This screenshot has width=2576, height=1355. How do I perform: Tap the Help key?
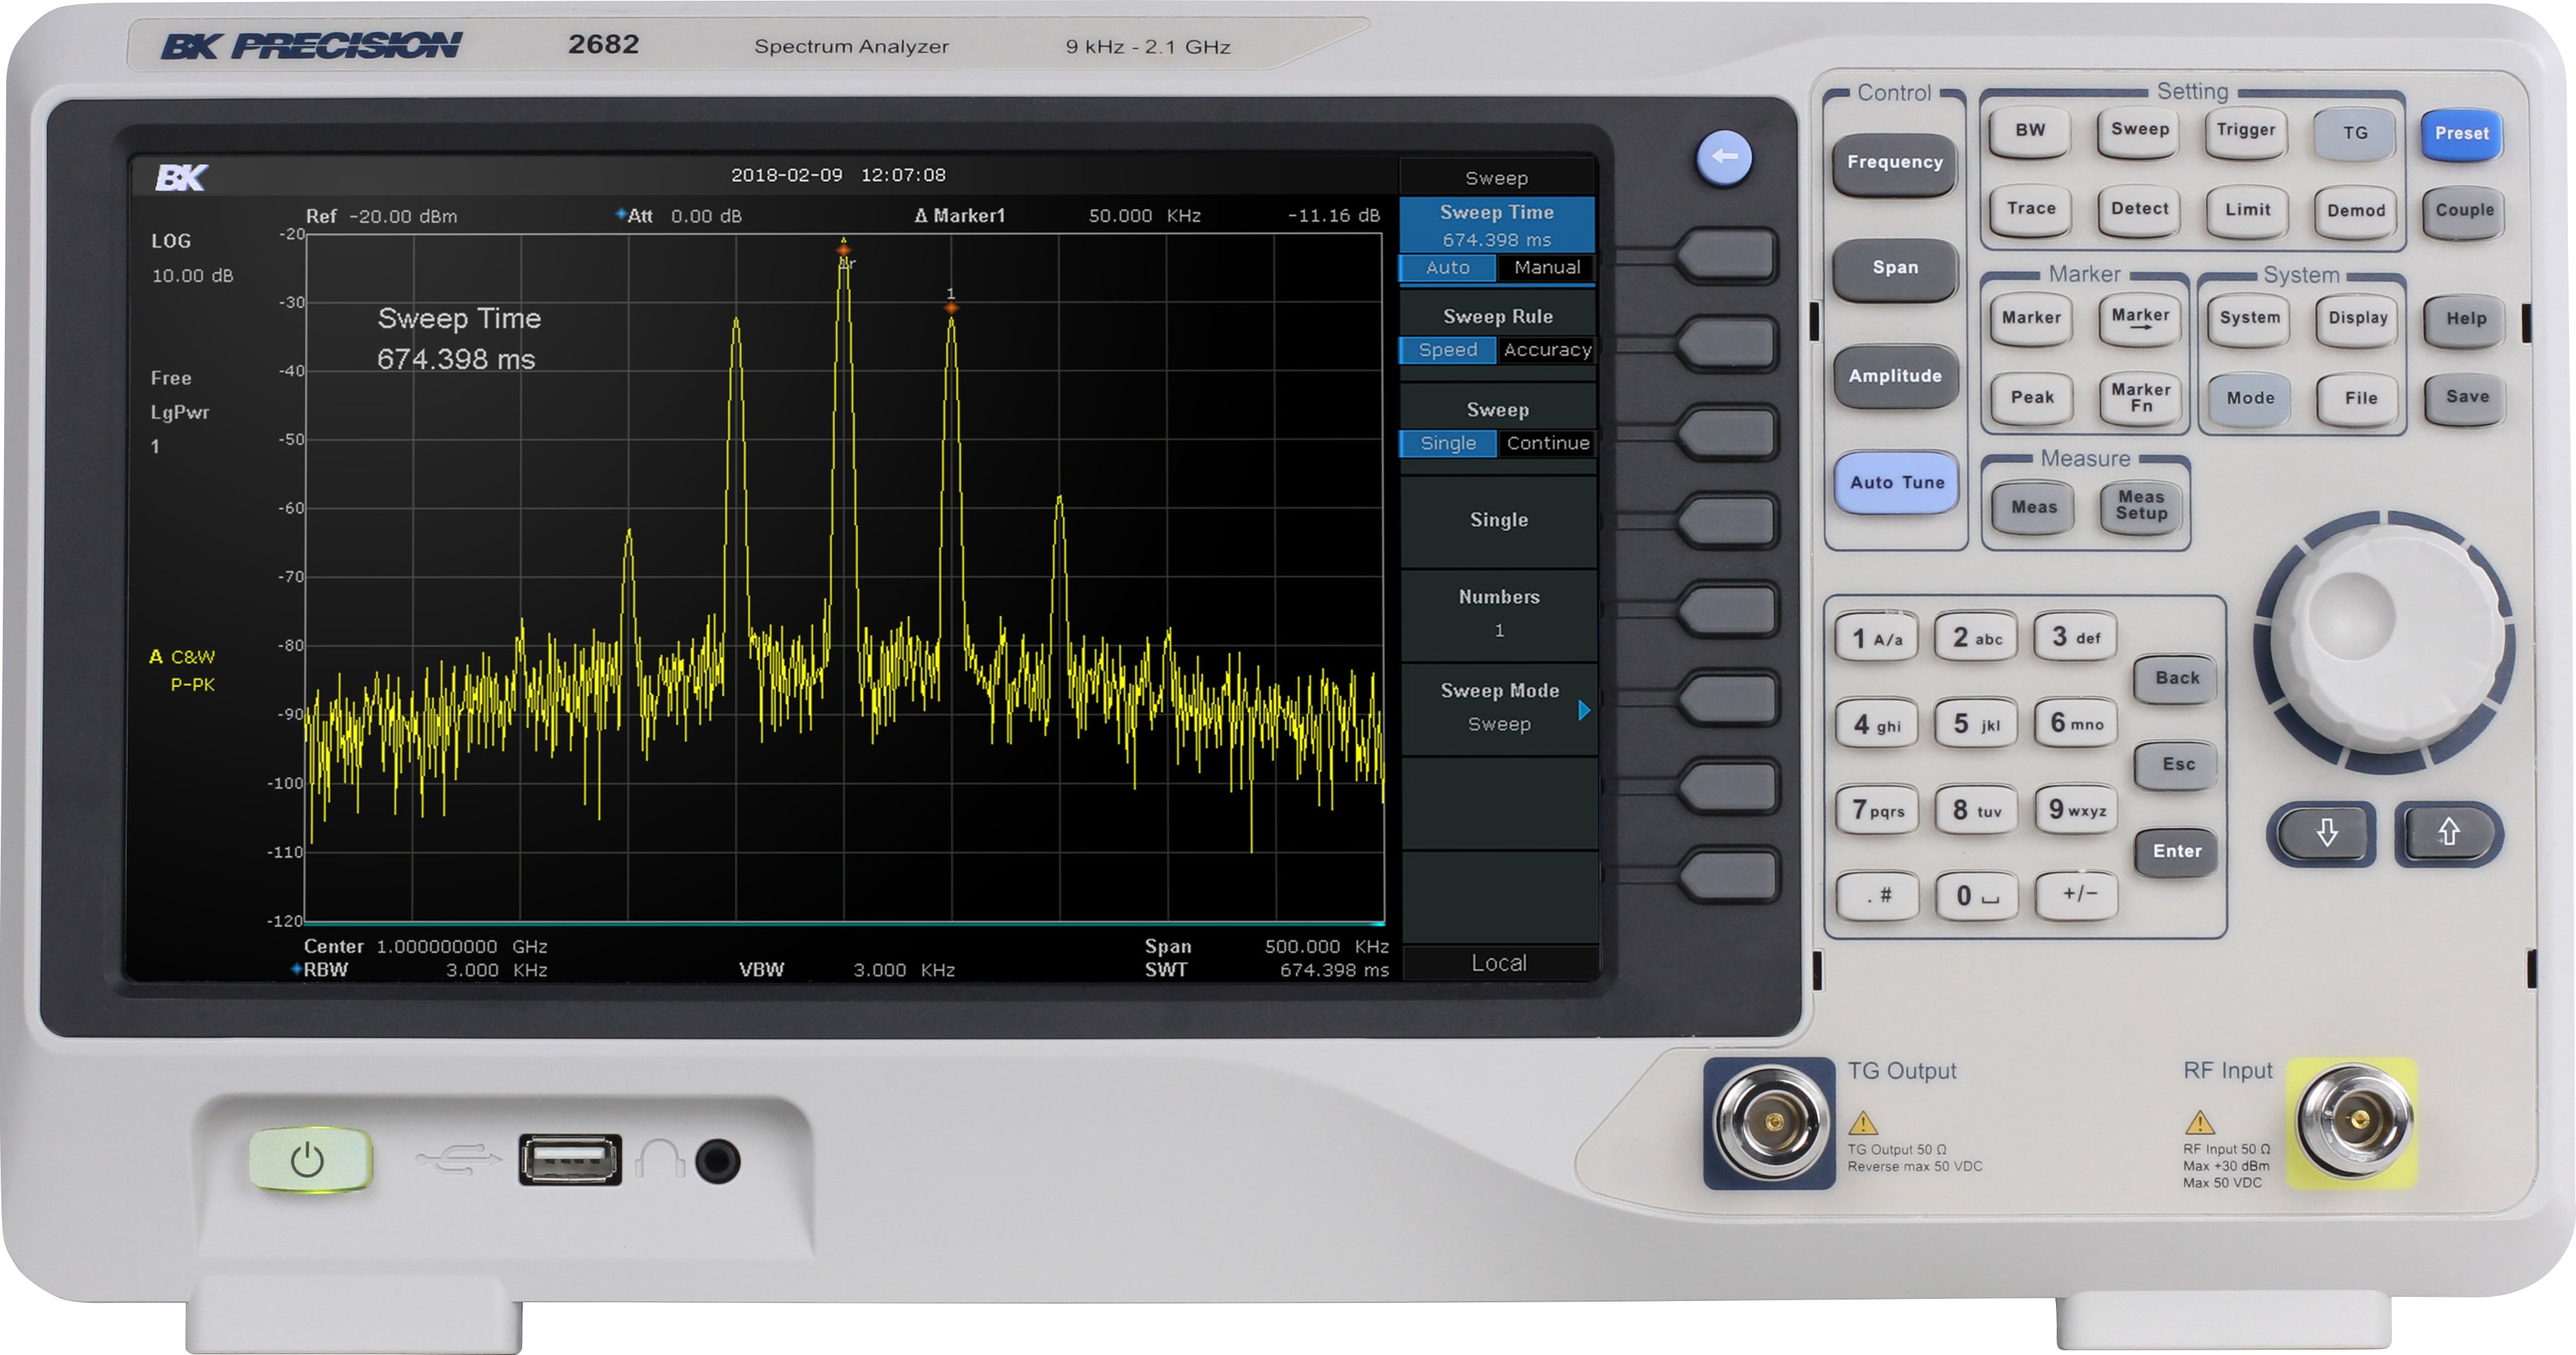pyautogui.click(x=2465, y=320)
